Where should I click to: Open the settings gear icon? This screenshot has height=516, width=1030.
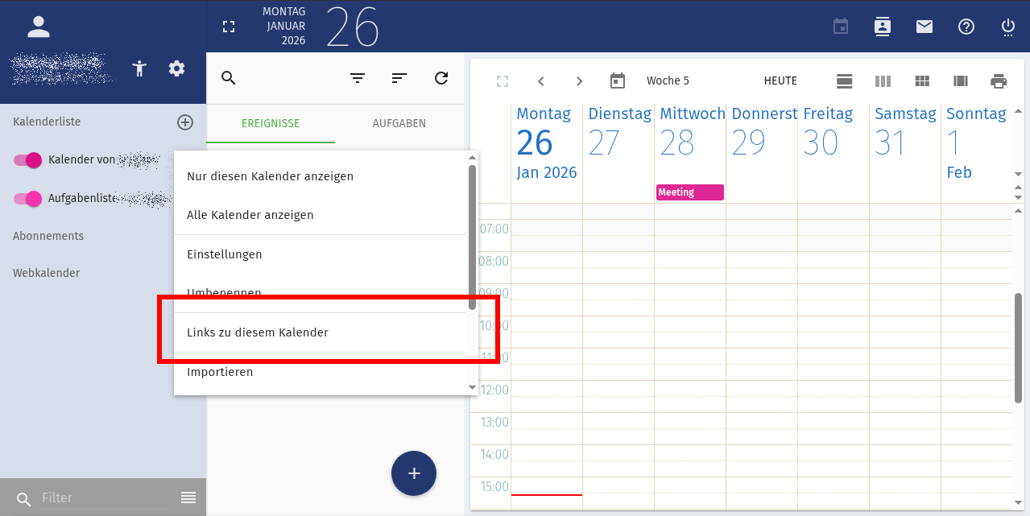[176, 68]
